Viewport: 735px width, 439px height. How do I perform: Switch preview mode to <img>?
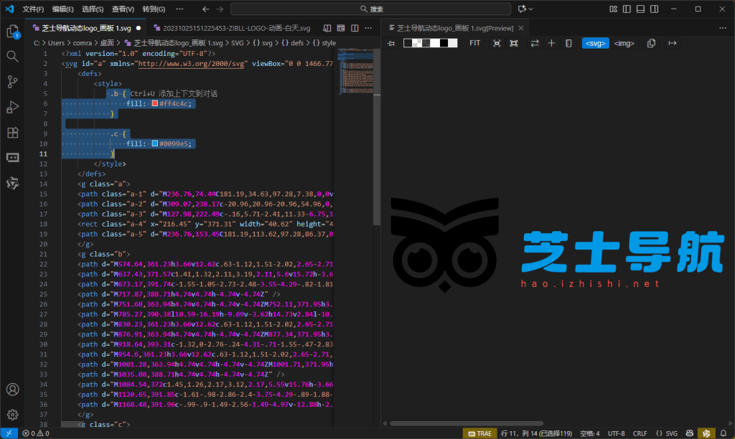point(623,43)
